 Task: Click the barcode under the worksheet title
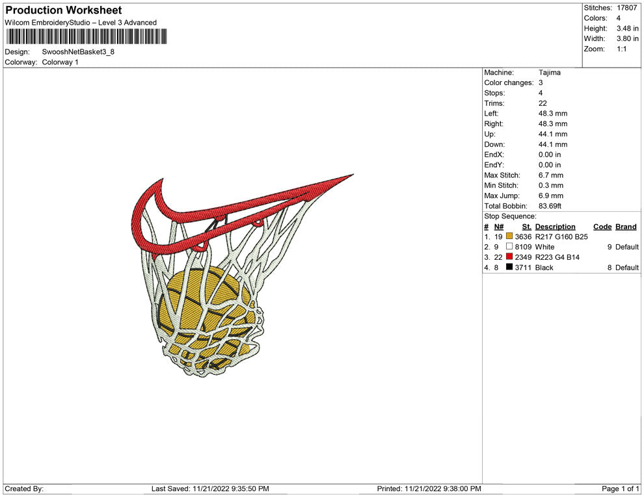tap(87, 36)
